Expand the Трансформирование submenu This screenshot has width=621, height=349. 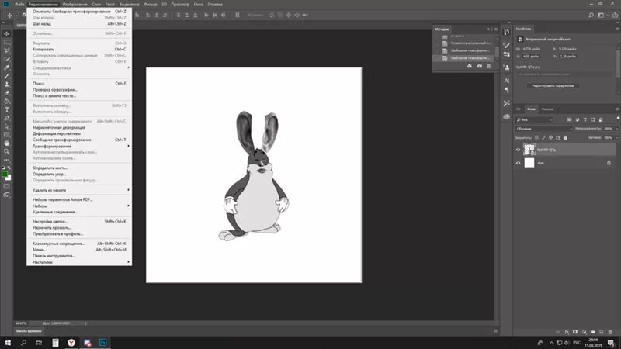(79, 146)
